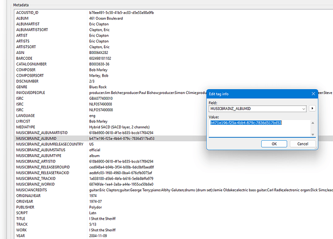
Task: Cancel the tag edit dialog
Action: 303,144
